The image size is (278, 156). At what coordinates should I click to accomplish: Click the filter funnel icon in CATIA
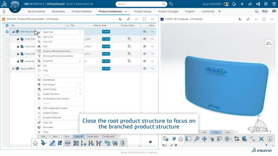click(266, 145)
